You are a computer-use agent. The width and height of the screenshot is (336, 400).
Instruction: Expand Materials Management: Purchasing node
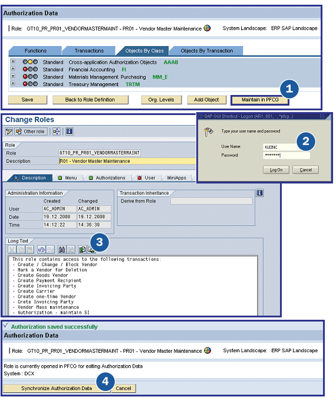(x=13, y=76)
